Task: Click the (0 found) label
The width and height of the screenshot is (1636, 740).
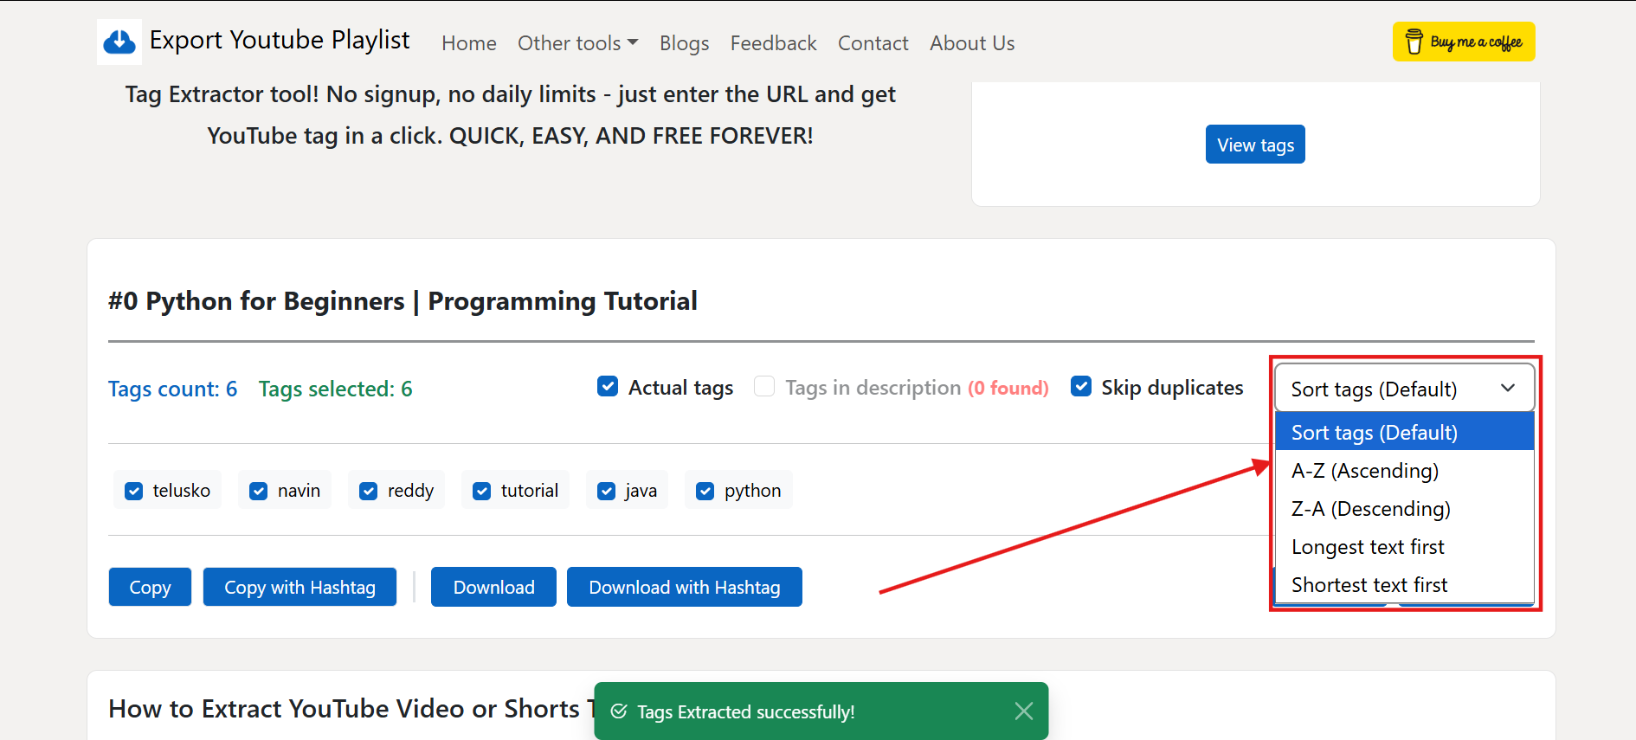Action: (x=1008, y=388)
